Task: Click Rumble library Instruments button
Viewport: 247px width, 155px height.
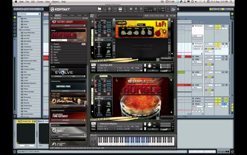Action: (59, 40)
